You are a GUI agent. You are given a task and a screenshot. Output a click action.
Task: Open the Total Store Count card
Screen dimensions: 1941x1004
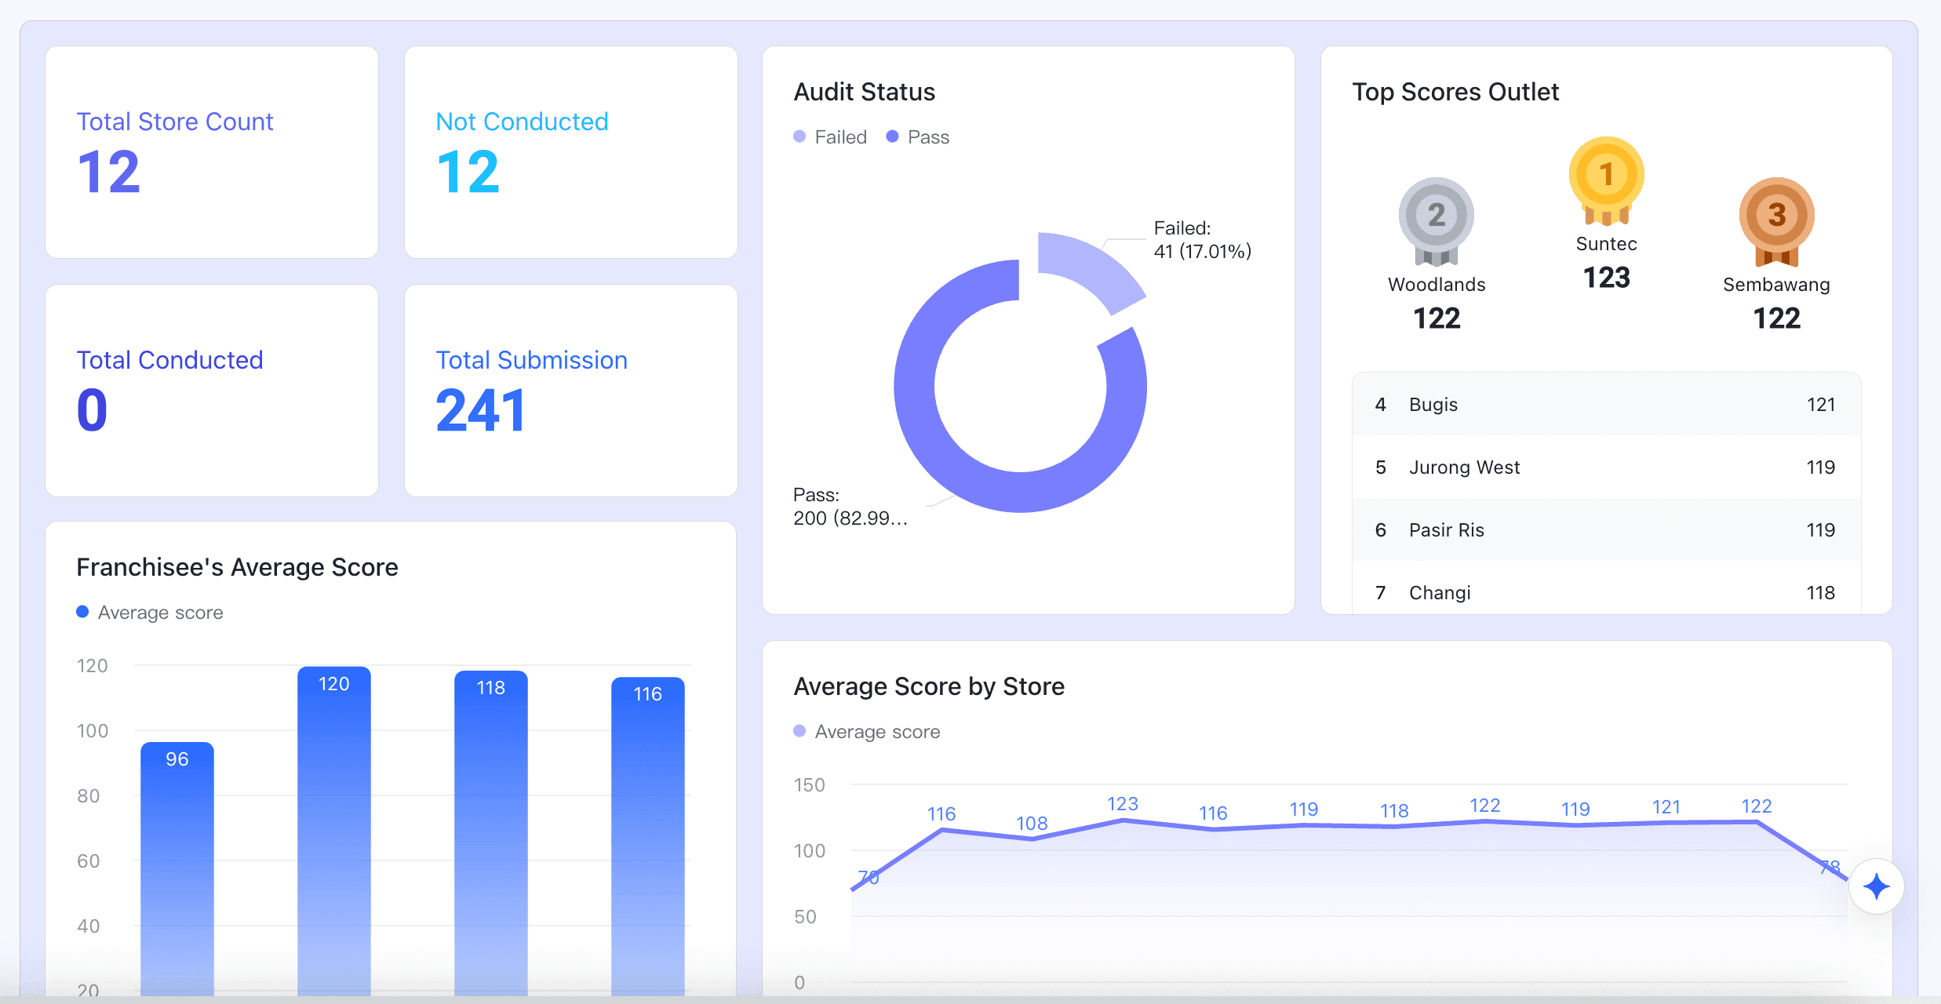(x=212, y=152)
